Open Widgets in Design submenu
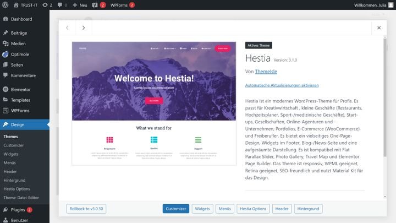The height and width of the screenshot is (223, 396). tap(11, 154)
